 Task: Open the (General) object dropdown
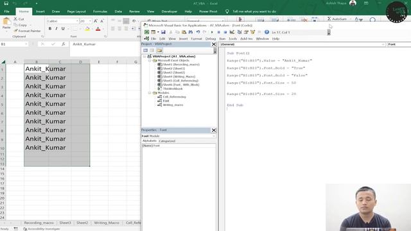(x=383, y=44)
